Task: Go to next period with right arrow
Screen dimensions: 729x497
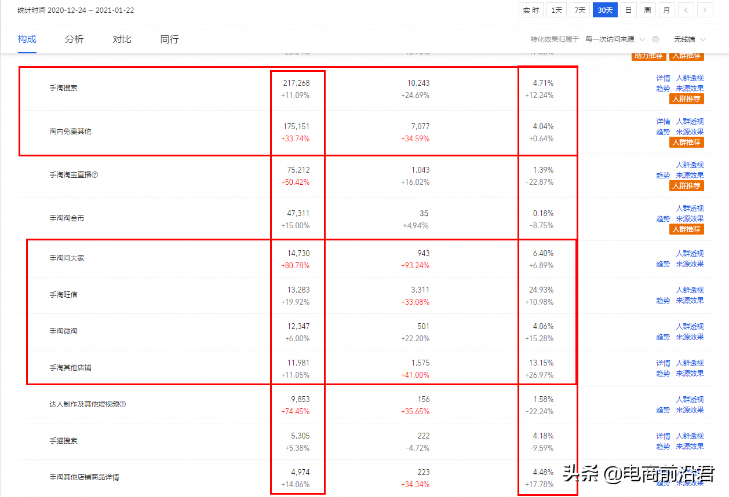Action: pos(705,10)
